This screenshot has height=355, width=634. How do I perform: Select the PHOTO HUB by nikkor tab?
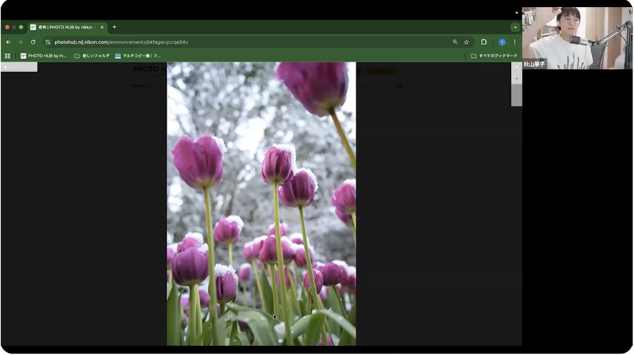pos(64,27)
